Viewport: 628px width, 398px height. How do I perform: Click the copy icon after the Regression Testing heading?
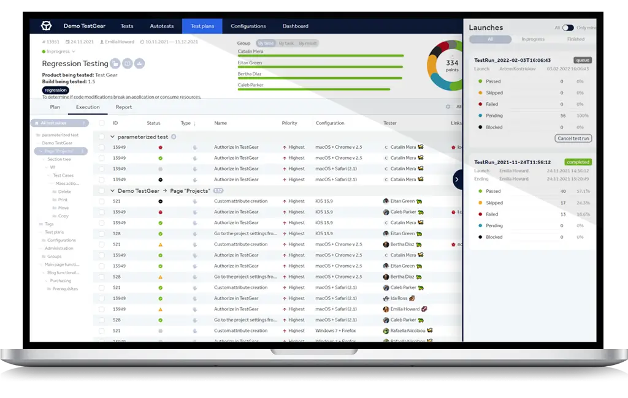click(x=127, y=63)
